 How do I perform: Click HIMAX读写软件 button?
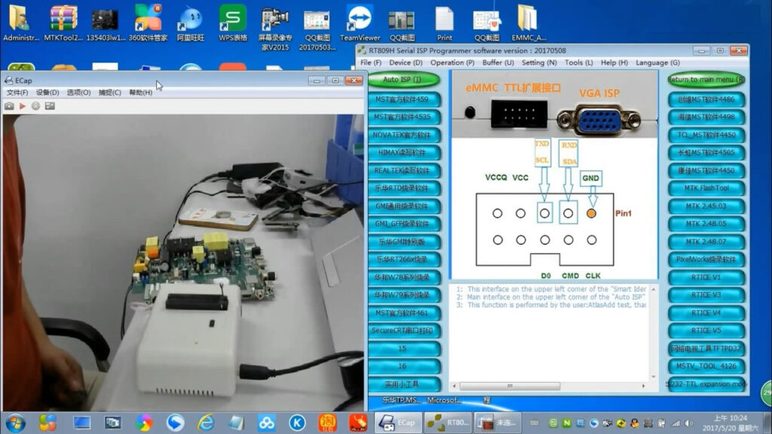pyautogui.click(x=403, y=152)
